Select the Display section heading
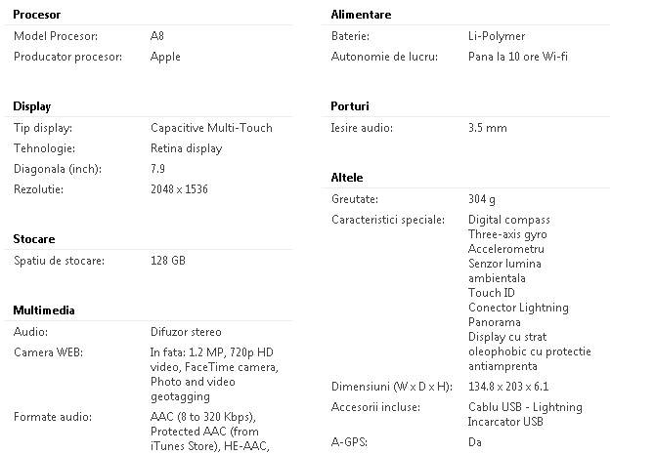The height and width of the screenshot is (454, 655). pyautogui.click(x=32, y=106)
